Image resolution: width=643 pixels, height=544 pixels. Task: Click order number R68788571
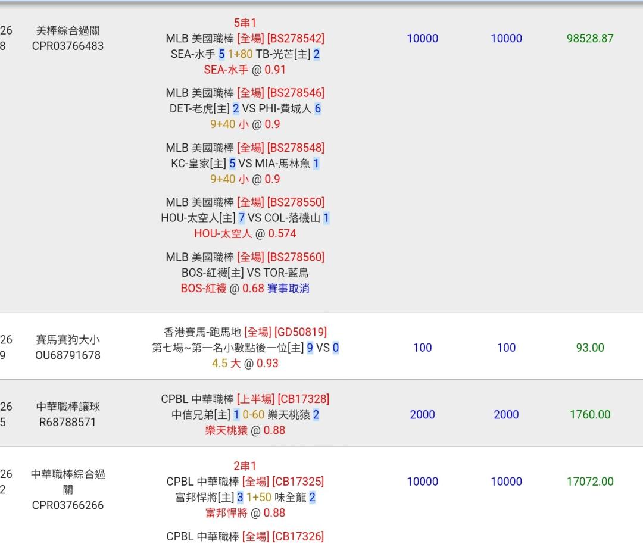pos(68,422)
